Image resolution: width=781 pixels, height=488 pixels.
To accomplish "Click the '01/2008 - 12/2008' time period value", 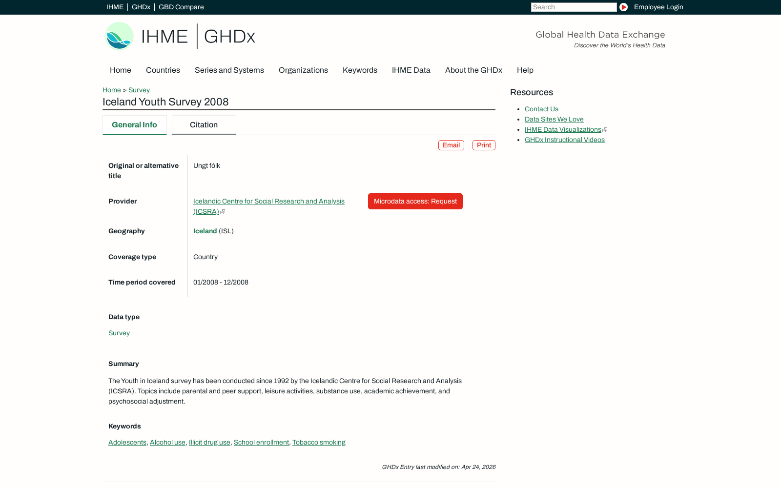I will [221, 283].
